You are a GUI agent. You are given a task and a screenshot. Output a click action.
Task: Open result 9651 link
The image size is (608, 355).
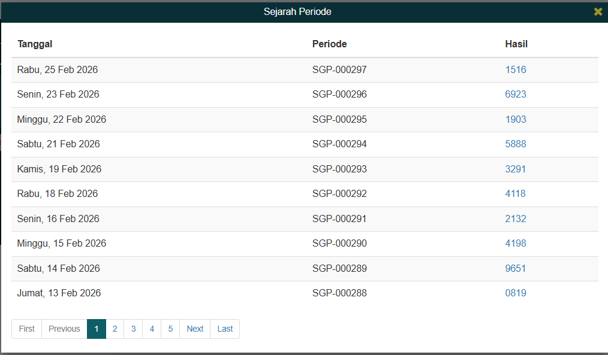[x=516, y=268]
